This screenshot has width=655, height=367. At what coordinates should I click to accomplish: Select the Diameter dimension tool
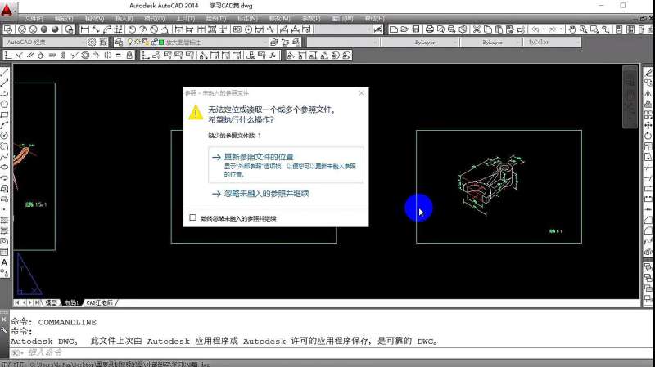pyautogui.click(x=154, y=29)
